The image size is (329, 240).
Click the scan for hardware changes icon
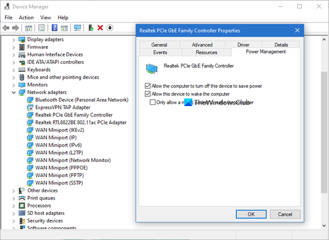(77, 28)
